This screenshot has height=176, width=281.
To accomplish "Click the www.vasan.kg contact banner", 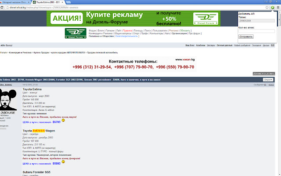I will [x=133, y=64].
